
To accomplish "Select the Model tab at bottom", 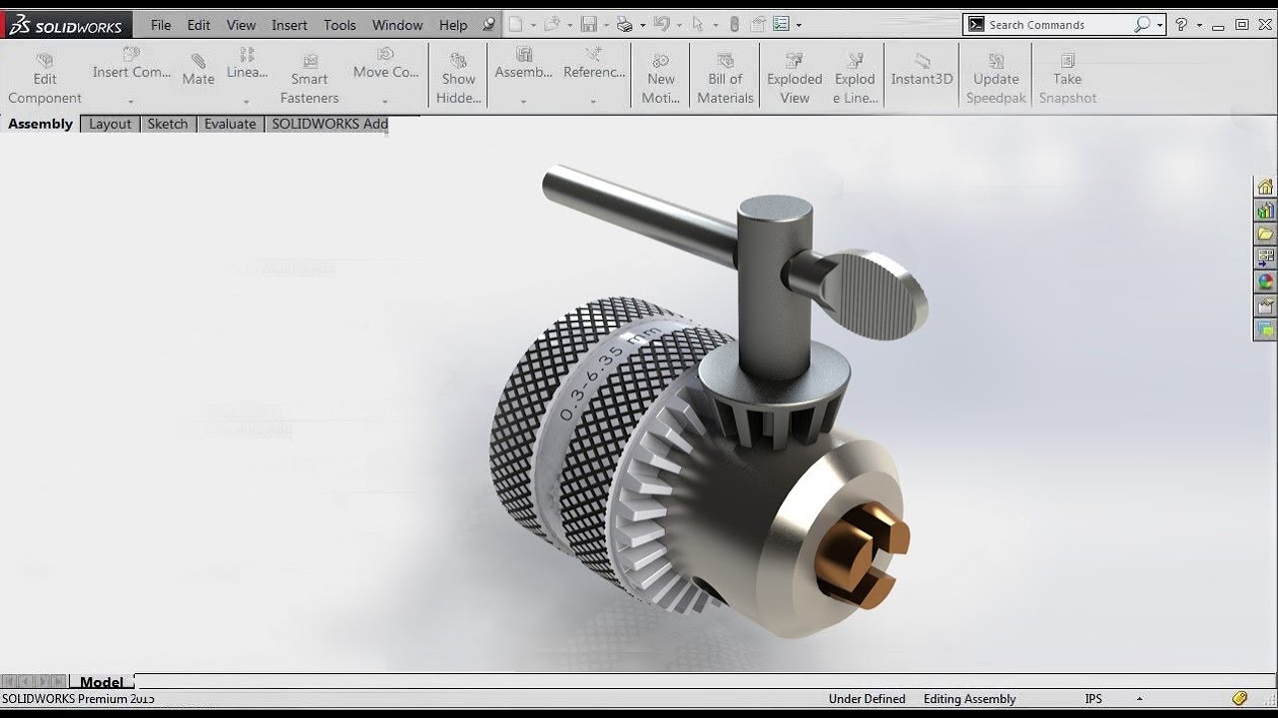I will [x=102, y=682].
